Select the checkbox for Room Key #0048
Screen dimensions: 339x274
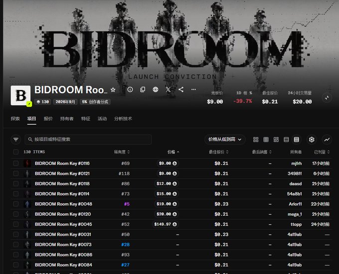coord(16,204)
